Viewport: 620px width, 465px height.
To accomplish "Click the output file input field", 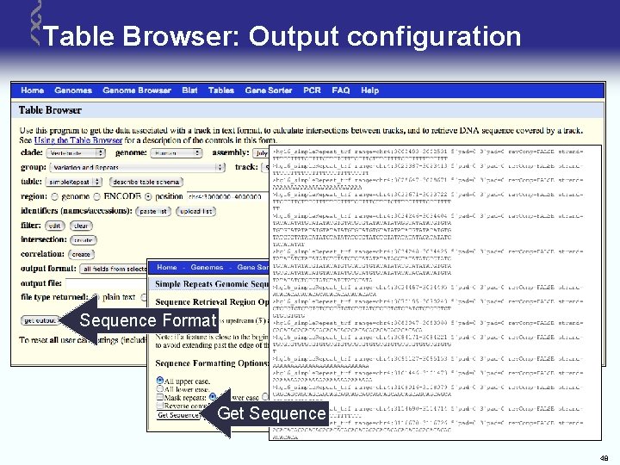I will tap(106, 283).
